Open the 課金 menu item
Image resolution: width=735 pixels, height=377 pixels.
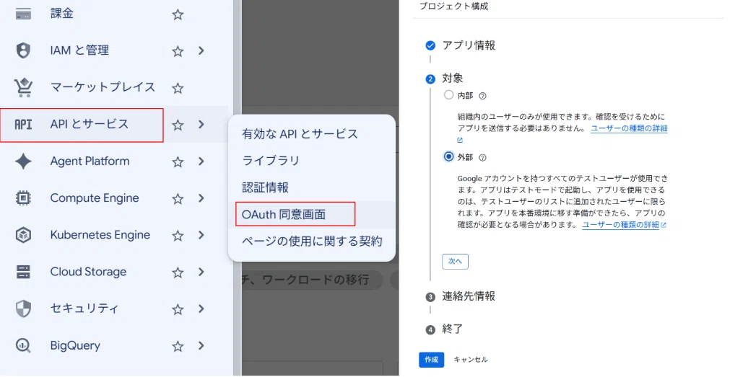62,14
